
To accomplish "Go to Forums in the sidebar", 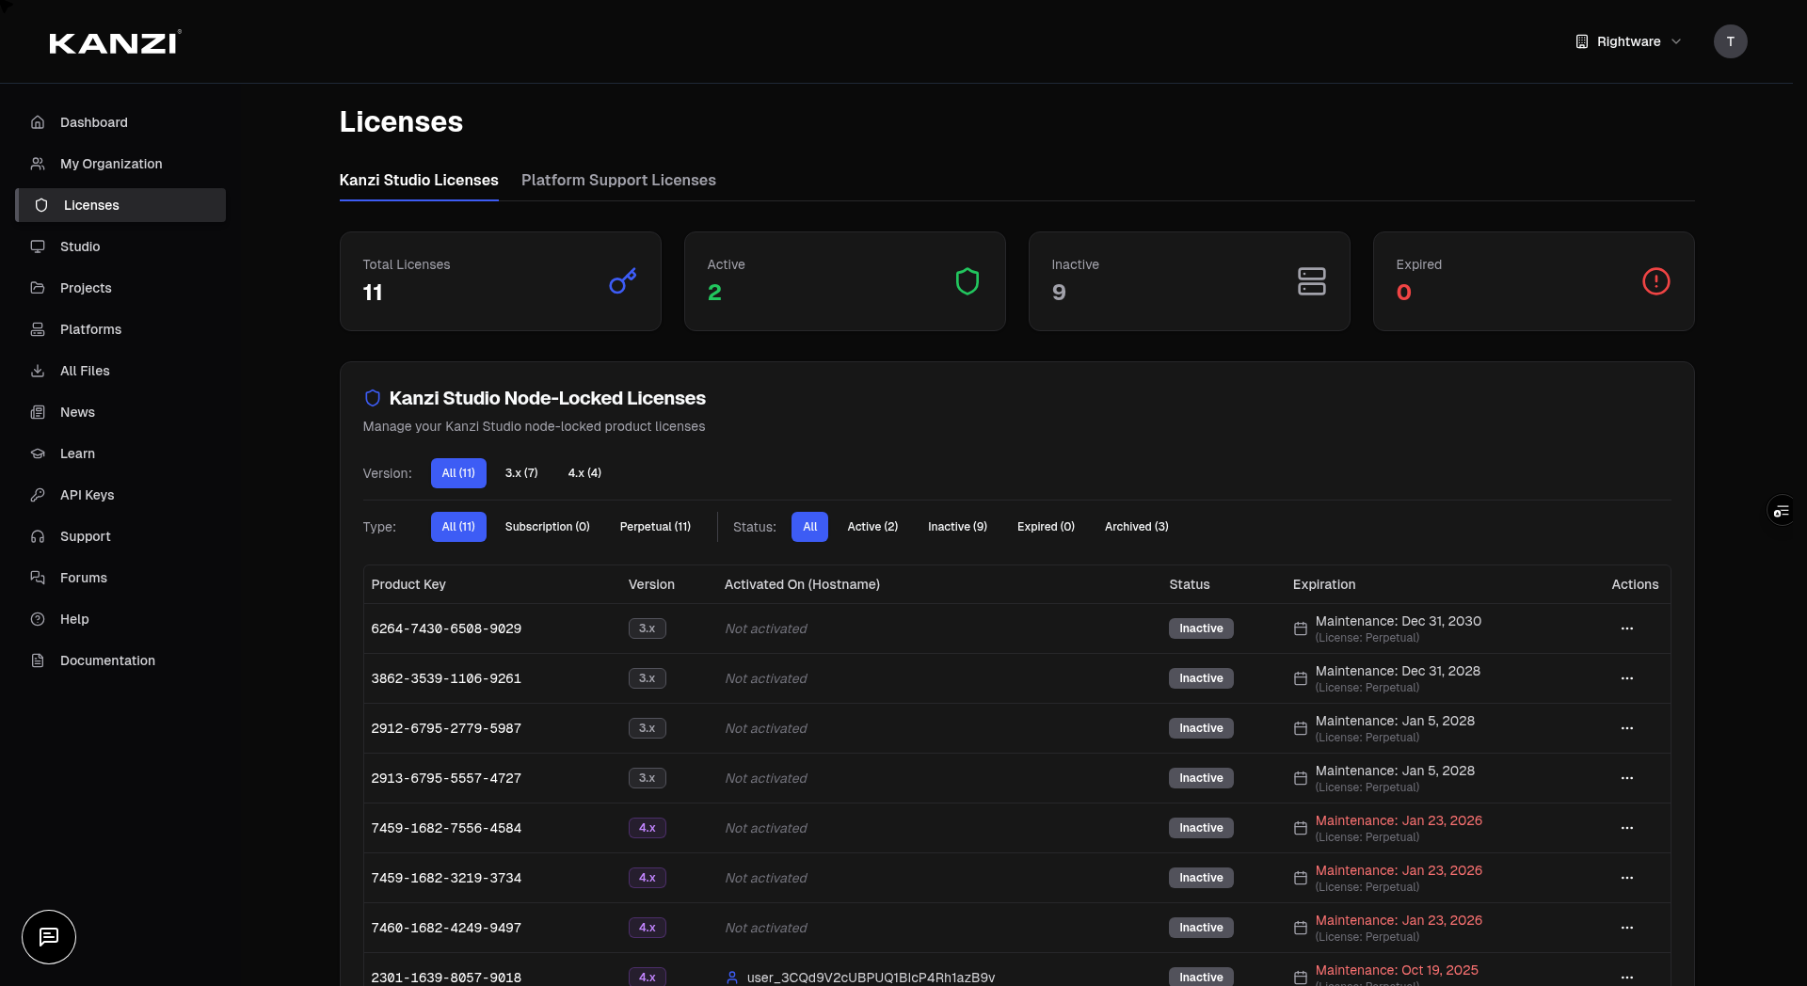I will [120, 578].
